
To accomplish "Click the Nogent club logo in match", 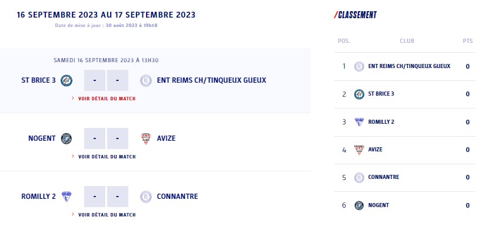I will click(66, 138).
